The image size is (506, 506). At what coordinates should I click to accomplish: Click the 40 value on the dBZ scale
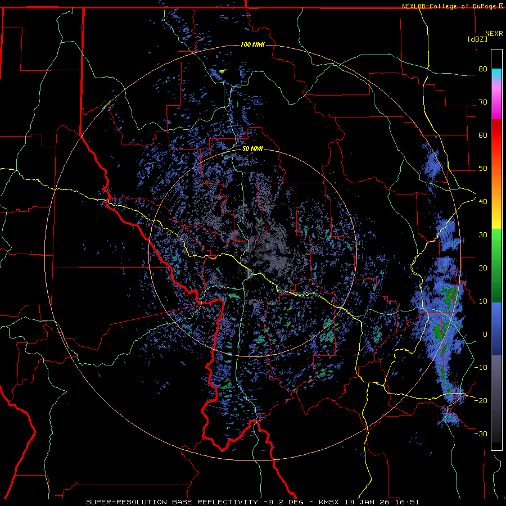click(483, 202)
